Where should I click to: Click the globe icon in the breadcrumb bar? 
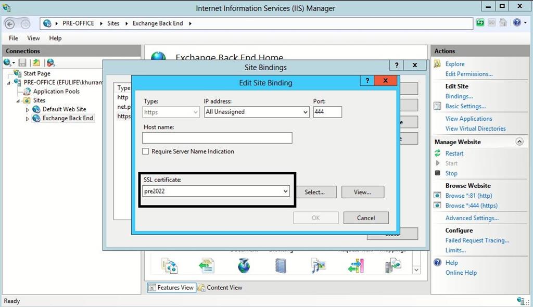pyautogui.click(x=46, y=23)
